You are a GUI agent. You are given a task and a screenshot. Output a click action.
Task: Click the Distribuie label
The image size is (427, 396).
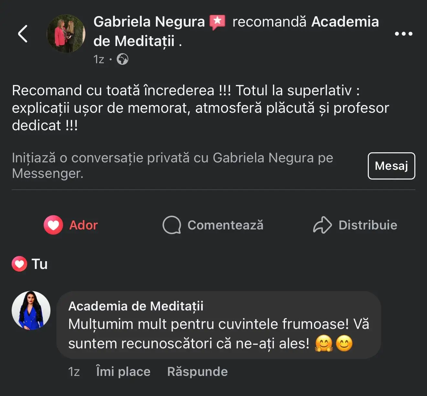(x=368, y=225)
